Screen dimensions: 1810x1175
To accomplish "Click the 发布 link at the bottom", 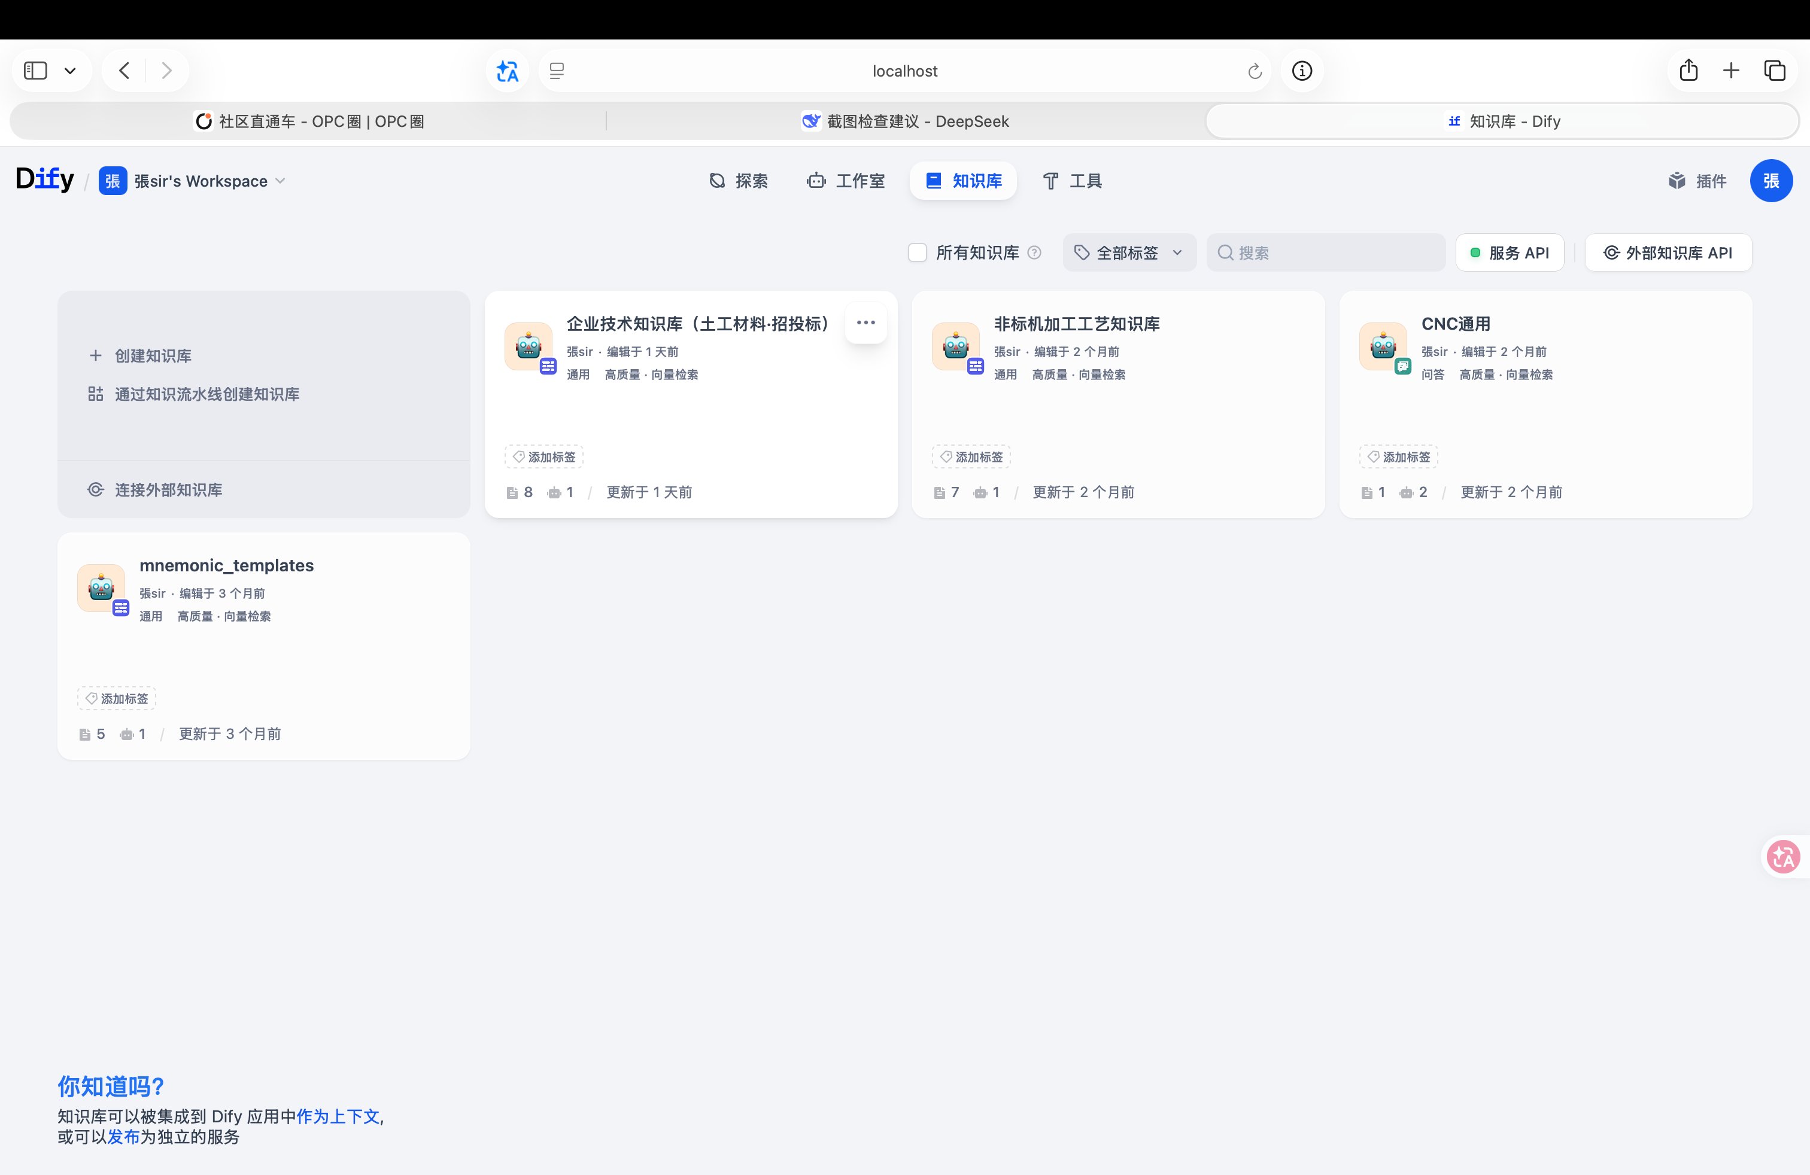I will click(123, 1137).
